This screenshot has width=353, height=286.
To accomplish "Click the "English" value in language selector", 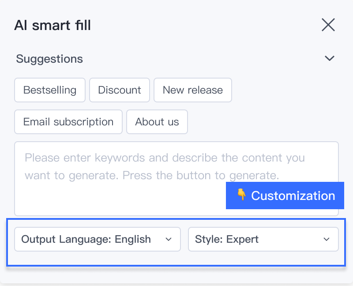I will coord(133,239).
